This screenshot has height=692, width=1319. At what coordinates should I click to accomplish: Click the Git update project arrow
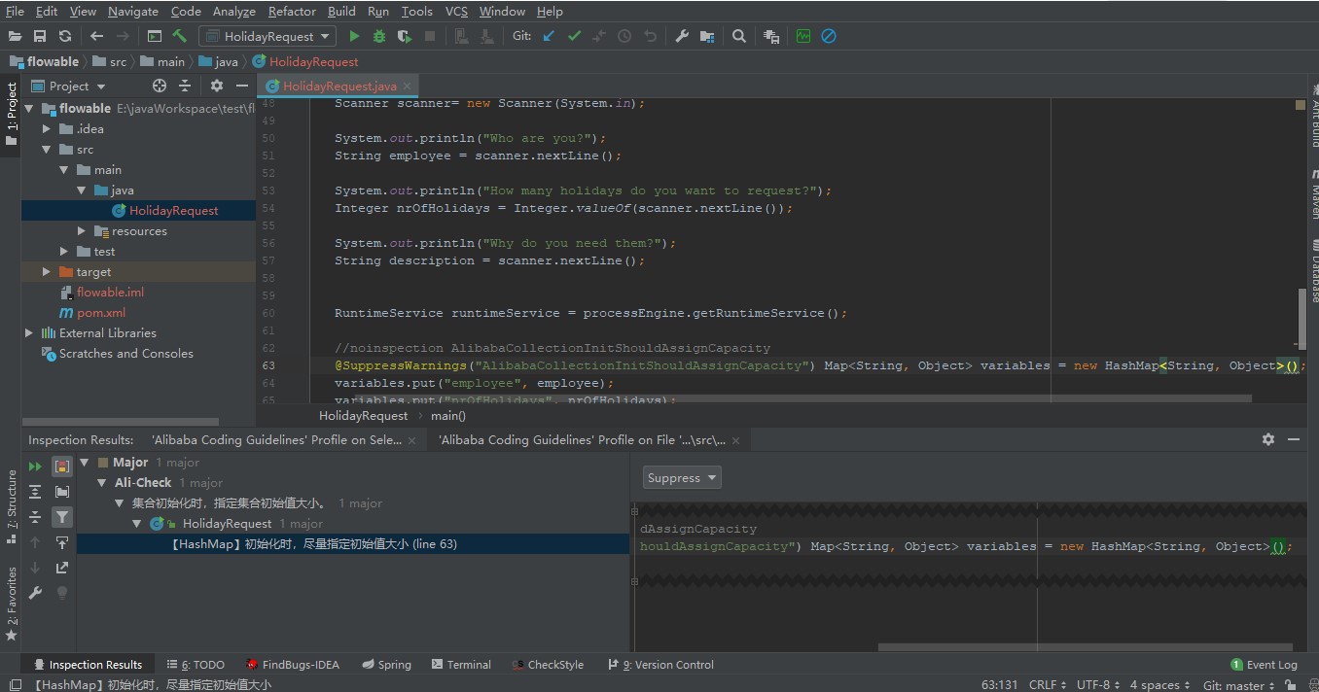click(549, 36)
